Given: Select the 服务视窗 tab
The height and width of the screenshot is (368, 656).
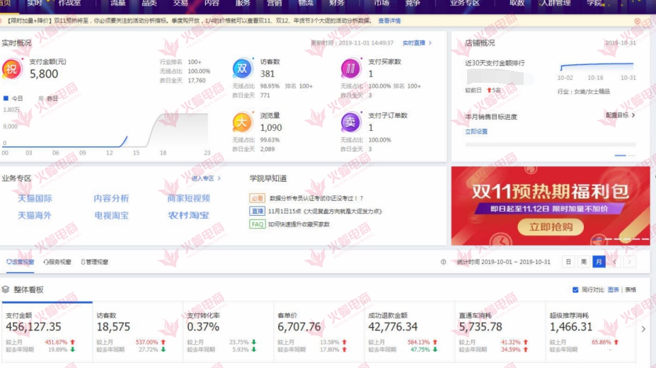Looking at the screenshot, I should click(x=57, y=262).
